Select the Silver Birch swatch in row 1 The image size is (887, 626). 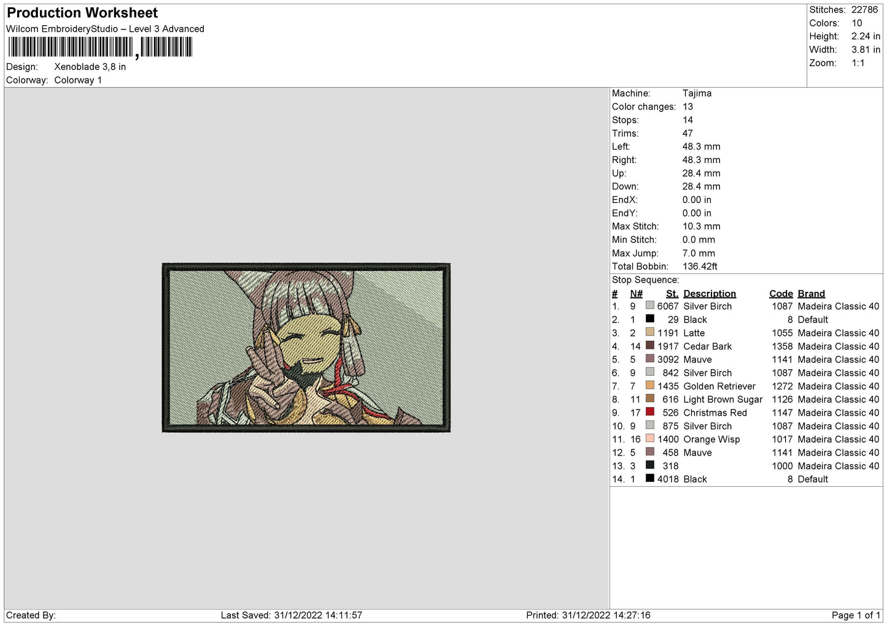(x=649, y=305)
